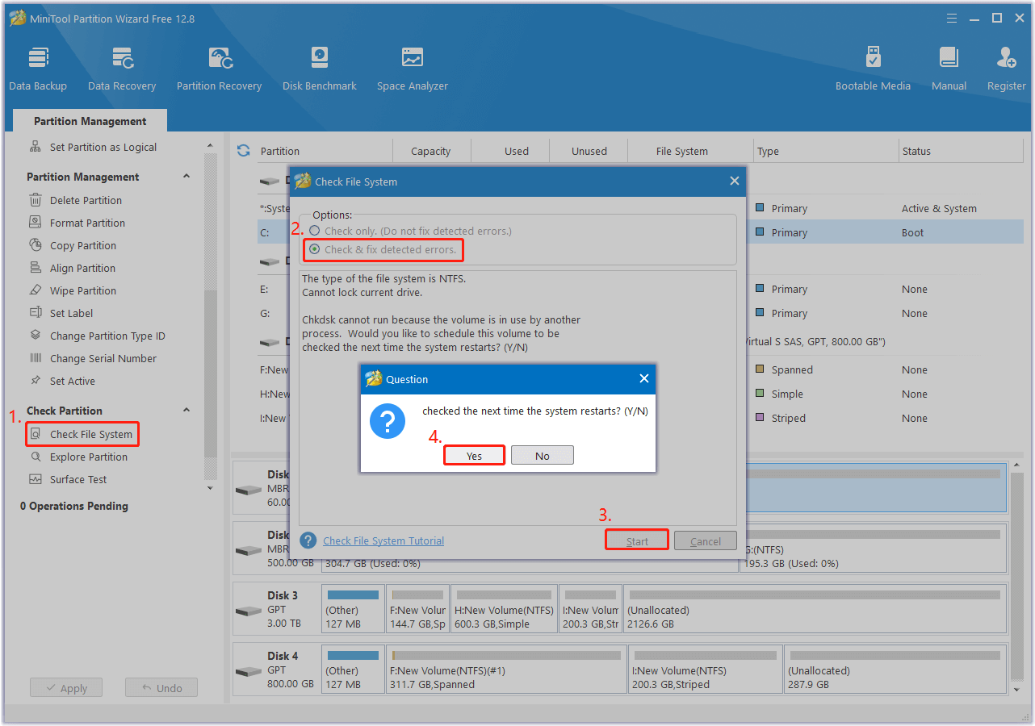
Task: Open the Manual
Action: (949, 69)
